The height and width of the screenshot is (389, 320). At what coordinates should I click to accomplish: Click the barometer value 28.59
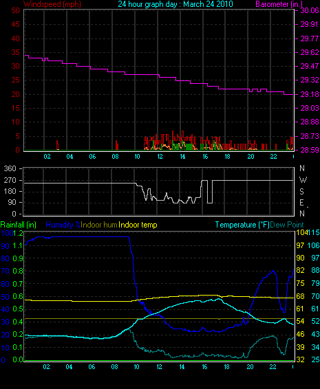coord(310,150)
